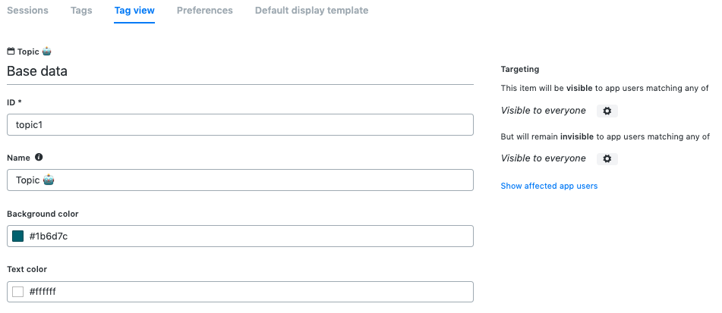722x313 pixels.
Task: Switch to the Sessions tab
Action: click(x=27, y=10)
